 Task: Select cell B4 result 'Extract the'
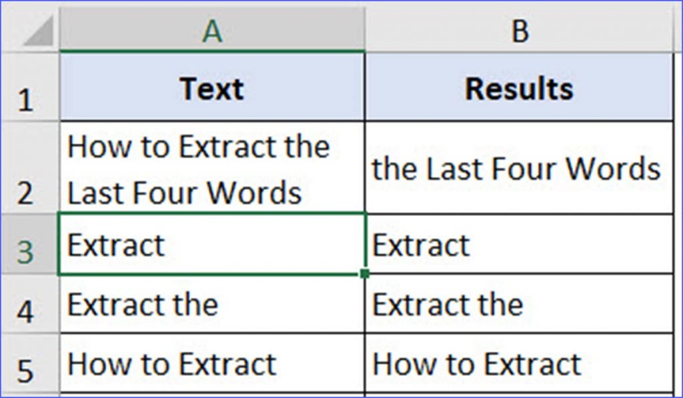[x=519, y=304]
